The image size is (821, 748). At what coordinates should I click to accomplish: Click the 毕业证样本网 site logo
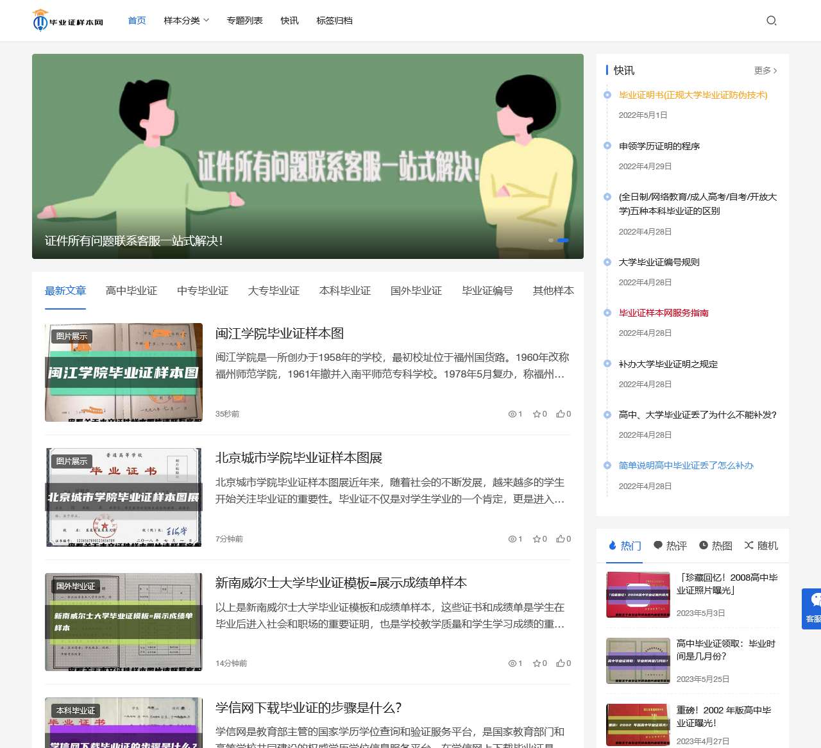pyautogui.click(x=68, y=21)
